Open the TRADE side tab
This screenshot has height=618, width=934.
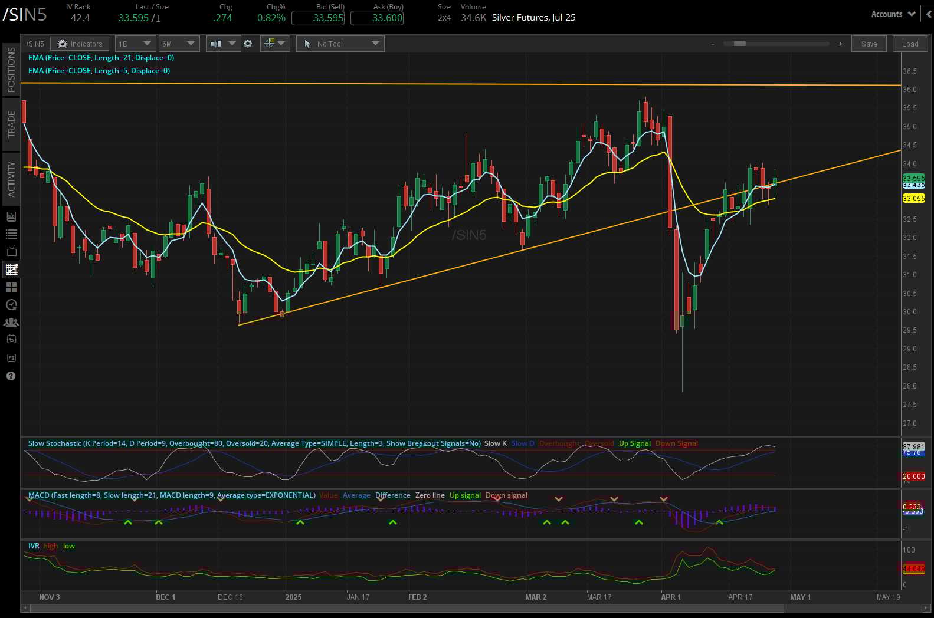pos(11,124)
